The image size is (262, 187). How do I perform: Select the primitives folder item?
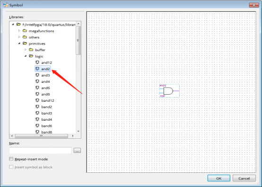(x=37, y=44)
